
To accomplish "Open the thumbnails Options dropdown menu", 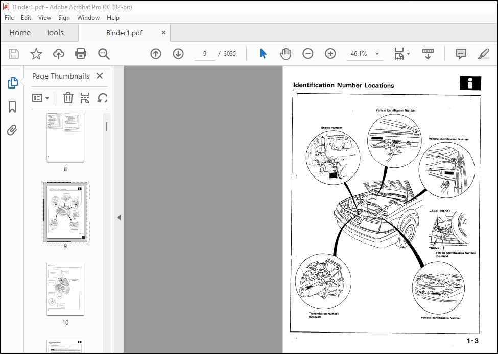I will (40, 98).
